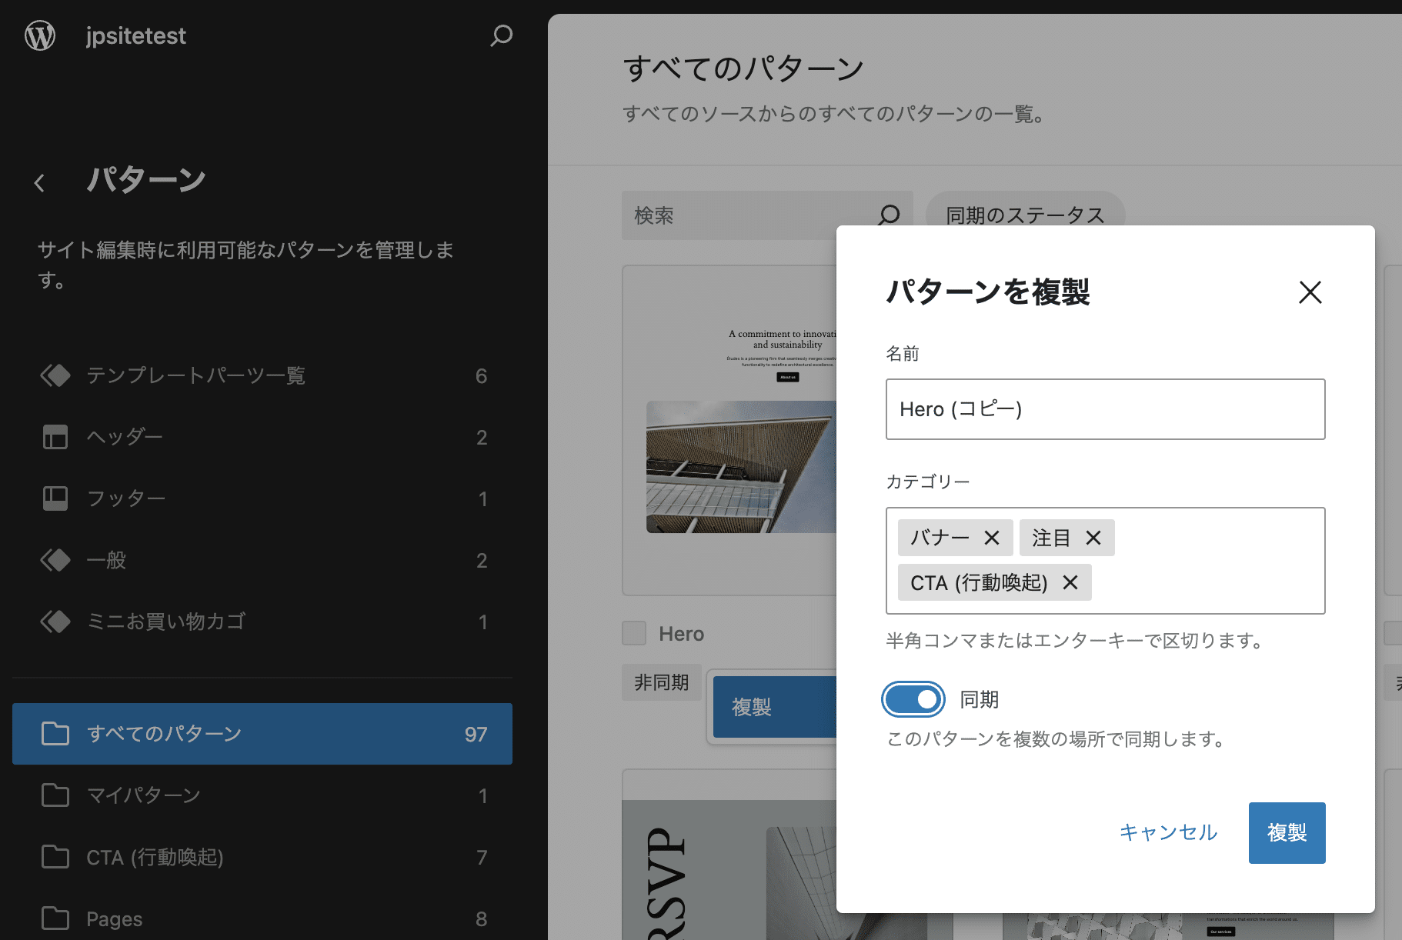This screenshot has width=1402, height=940.
Task: Remove the バナー category tag
Action: coord(993,537)
